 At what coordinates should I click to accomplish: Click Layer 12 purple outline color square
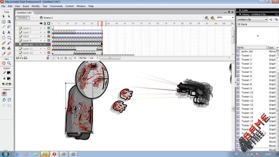(49, 53)
